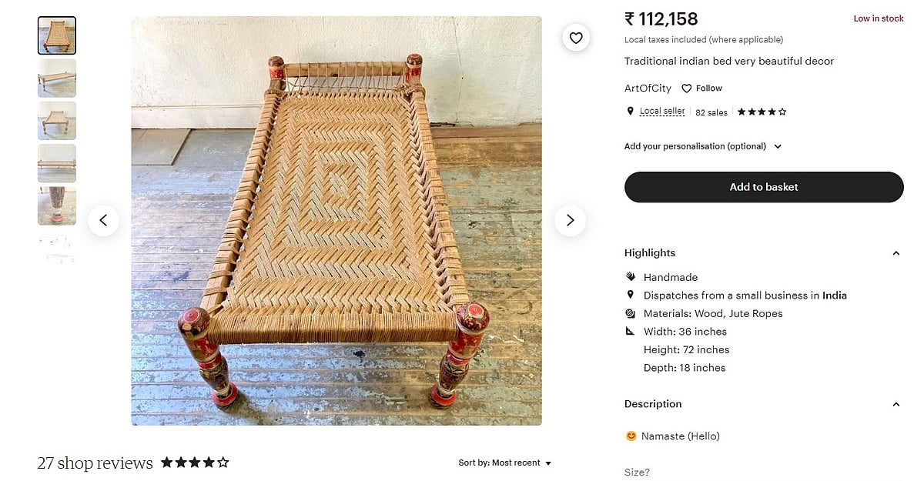The height and width of the screenshot is (481, 924).
Task: Open the ArtOfCity shop link
Action: coord(648,89)
